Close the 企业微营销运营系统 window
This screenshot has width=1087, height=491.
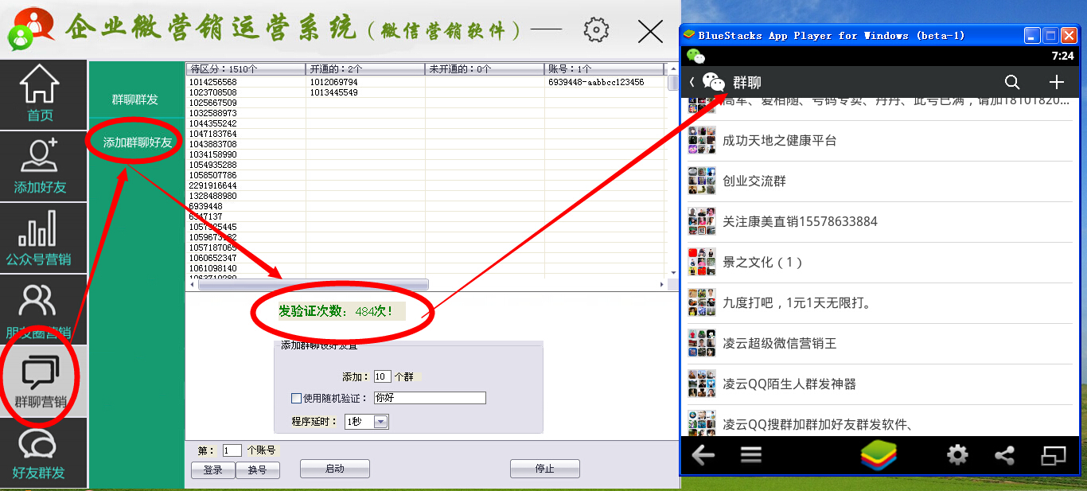coord(651,31)
